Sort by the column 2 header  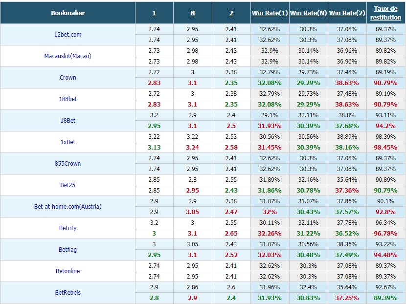(231, 13)
